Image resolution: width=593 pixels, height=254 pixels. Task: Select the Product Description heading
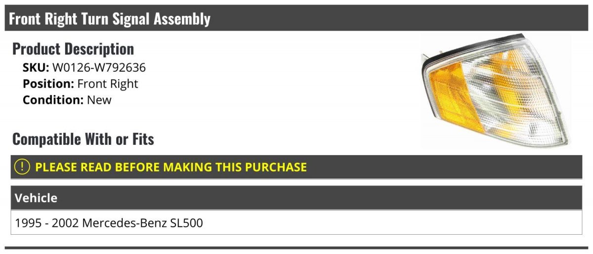click(x=73, y=49)
